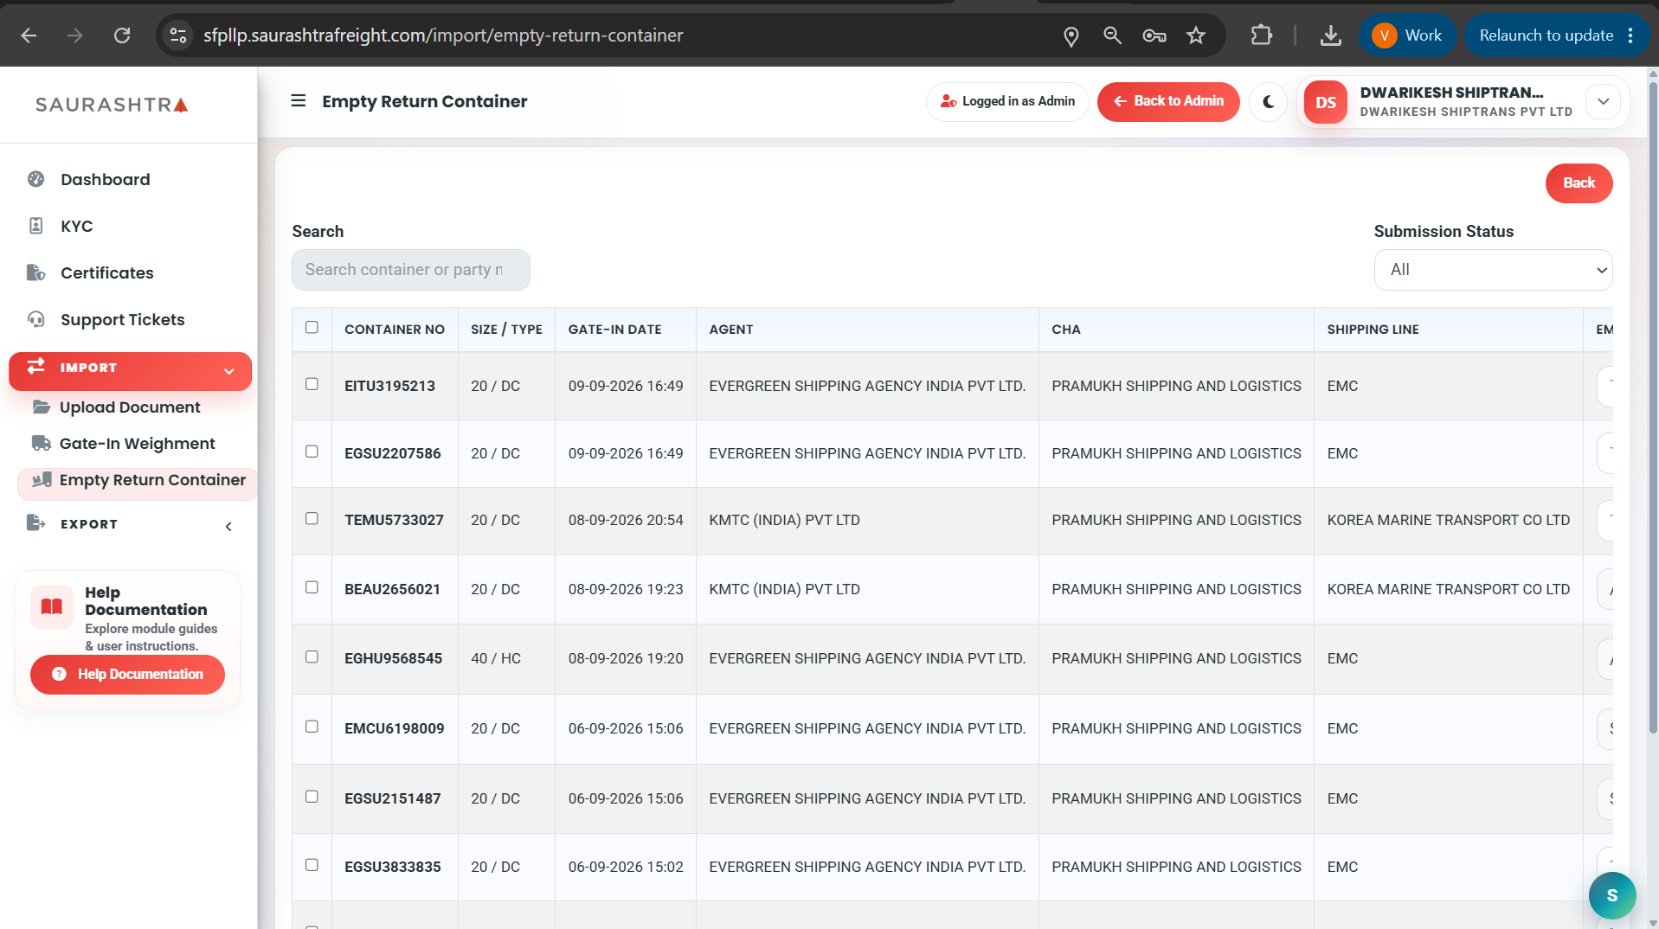Tick checkbox for container EGHU9568545

pyautogui.click(x=312, y=657)
